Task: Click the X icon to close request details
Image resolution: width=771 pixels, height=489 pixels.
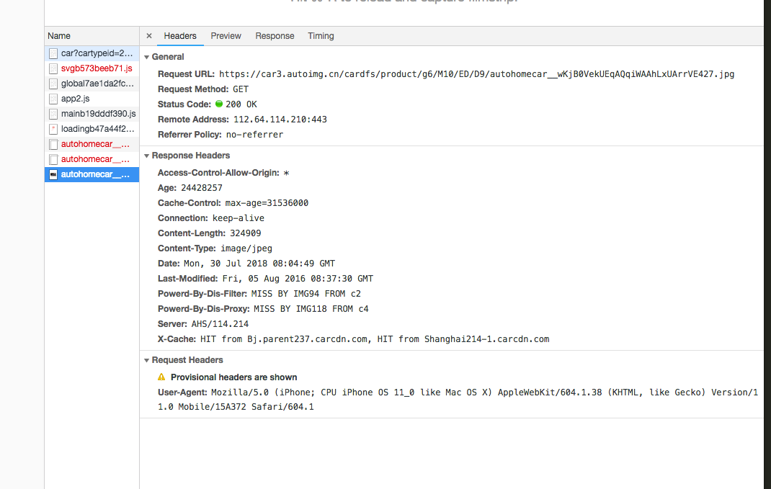Action: point(148,35)
